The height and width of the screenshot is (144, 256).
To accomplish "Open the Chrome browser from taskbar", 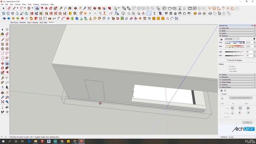I will pyautogui.click(x=62, y=141).
